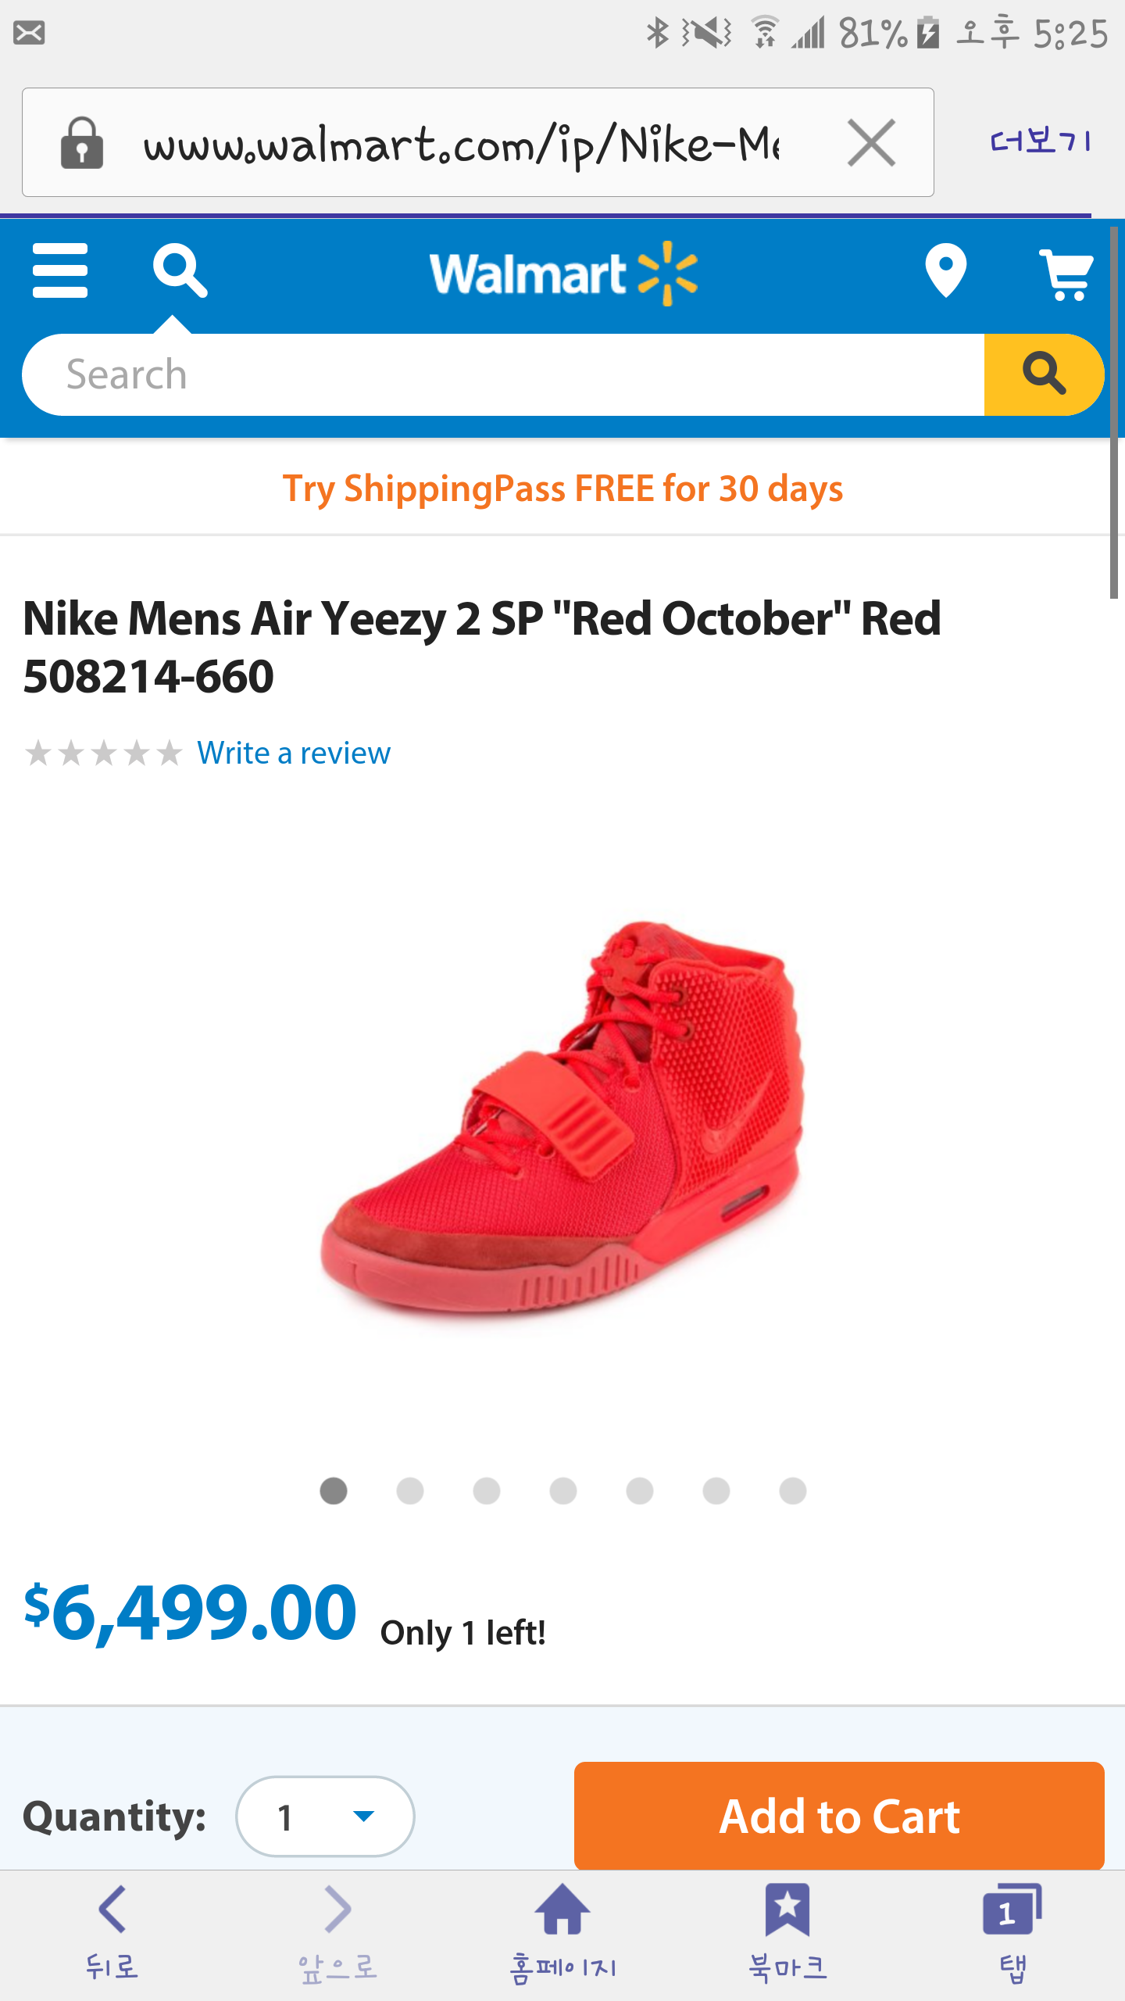Select the fourth image carousel dot
This screenshot has width=1125, height=2001.
click(563, 1491)
